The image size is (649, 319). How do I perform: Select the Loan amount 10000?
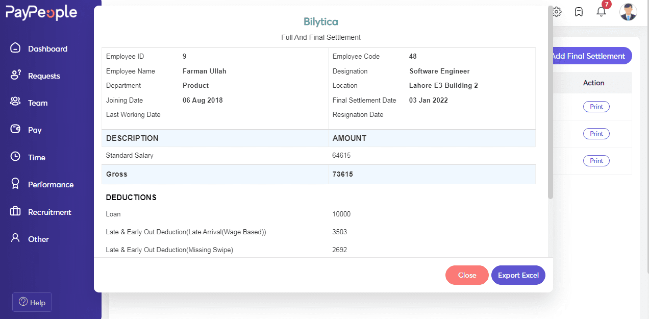(341, 214)
